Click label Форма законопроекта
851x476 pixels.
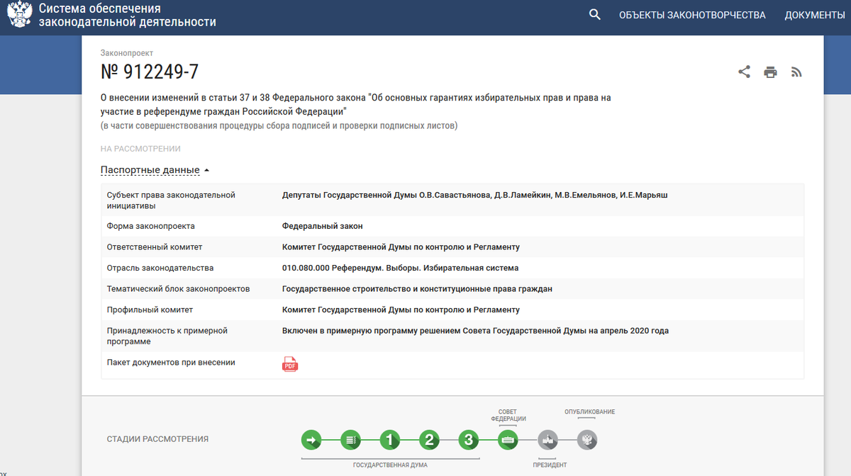[x=150, y=226]
